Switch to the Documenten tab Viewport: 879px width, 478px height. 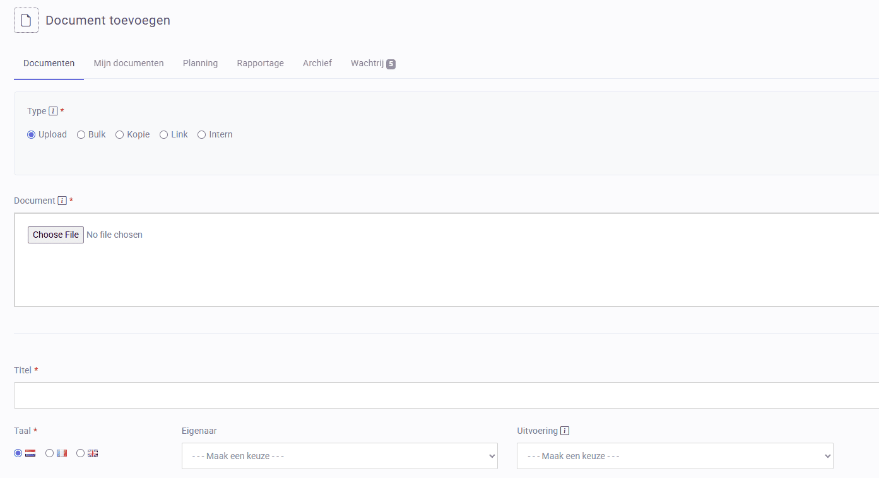click(49, 63)
